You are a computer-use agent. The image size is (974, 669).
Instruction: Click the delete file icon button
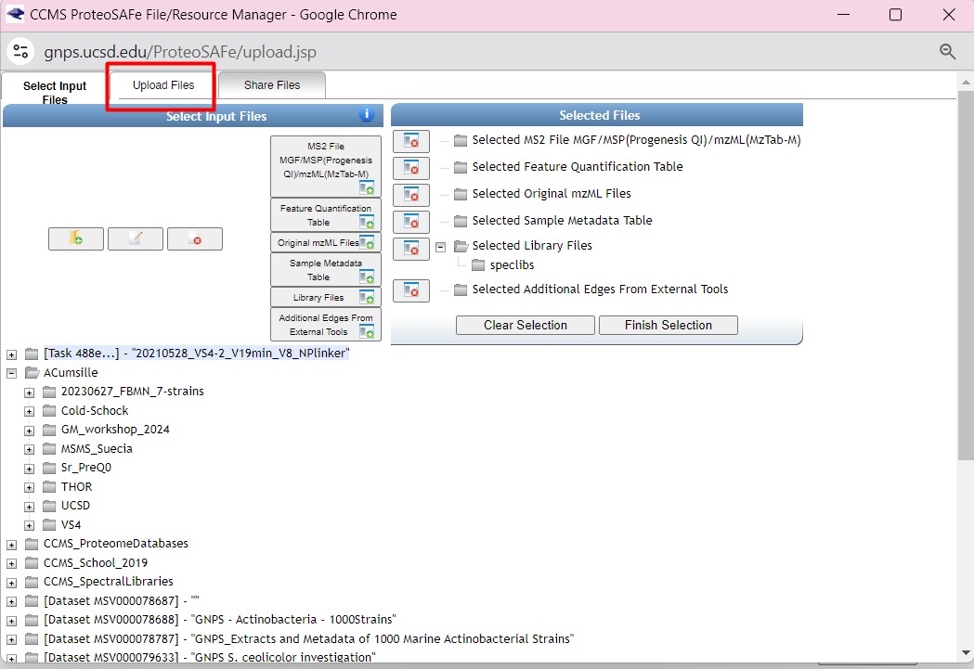coord(194,239)
